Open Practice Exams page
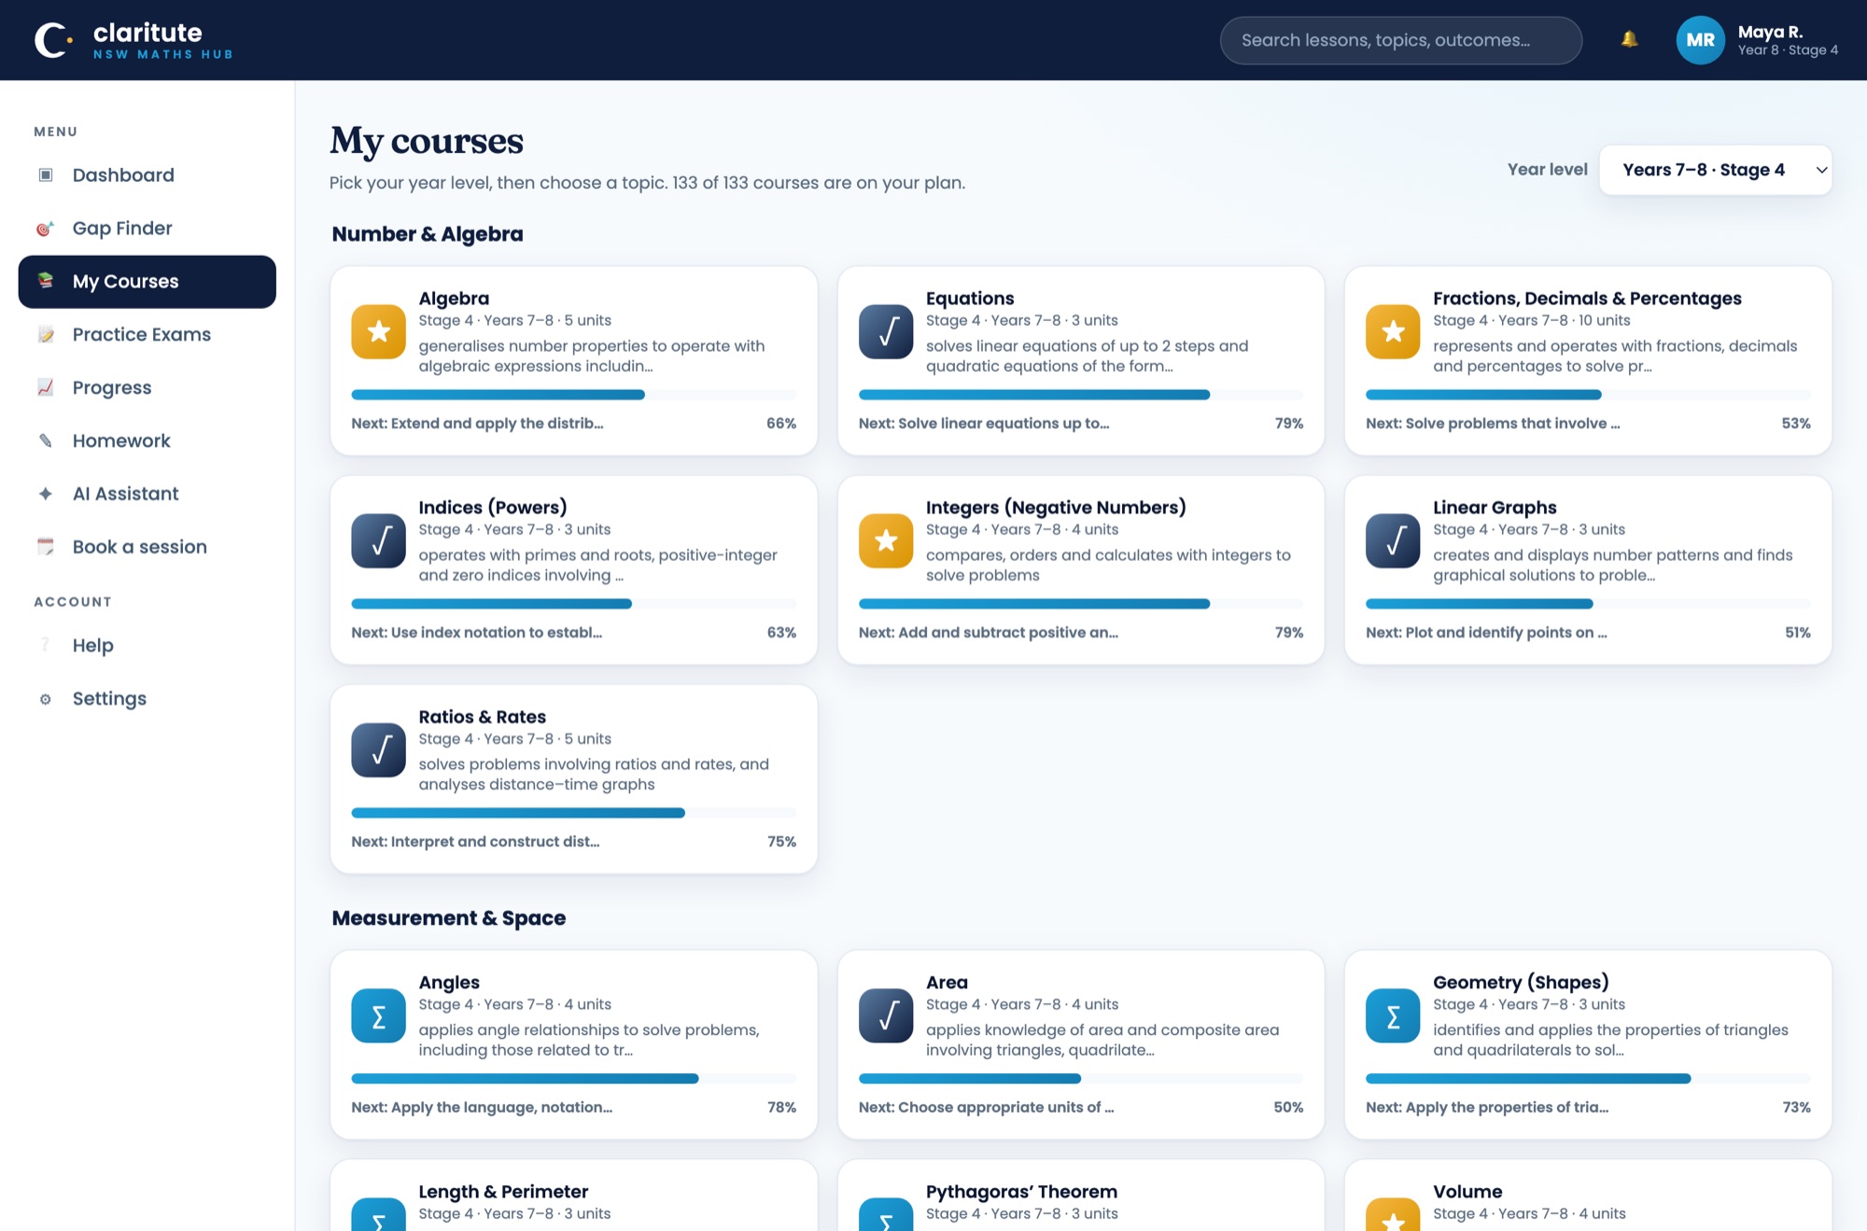 pyautogui.click(x=147, y=334)
